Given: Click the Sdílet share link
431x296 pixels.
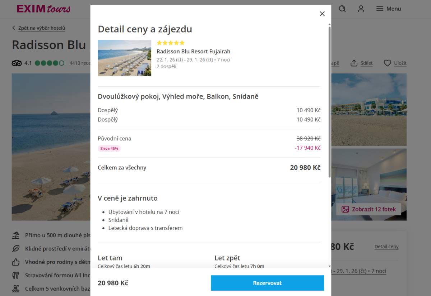Looking at the screenshot, I should point(366,63).
